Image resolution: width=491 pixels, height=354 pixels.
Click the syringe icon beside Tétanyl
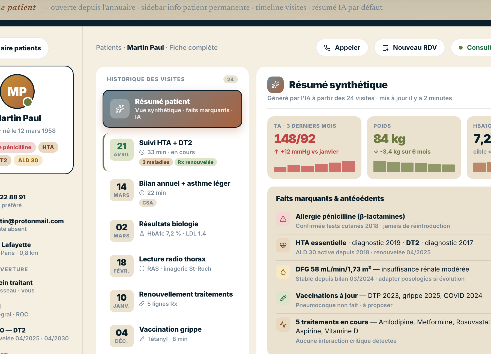142,339
